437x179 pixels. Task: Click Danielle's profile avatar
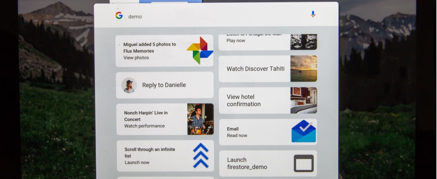pyautogui.click(x=129, y=85)
